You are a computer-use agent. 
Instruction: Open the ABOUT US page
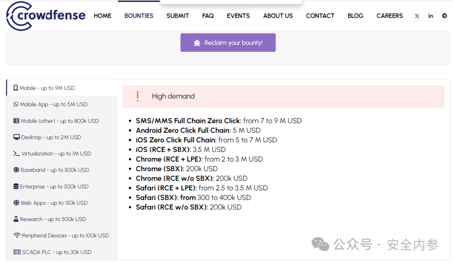click(278, 16)
